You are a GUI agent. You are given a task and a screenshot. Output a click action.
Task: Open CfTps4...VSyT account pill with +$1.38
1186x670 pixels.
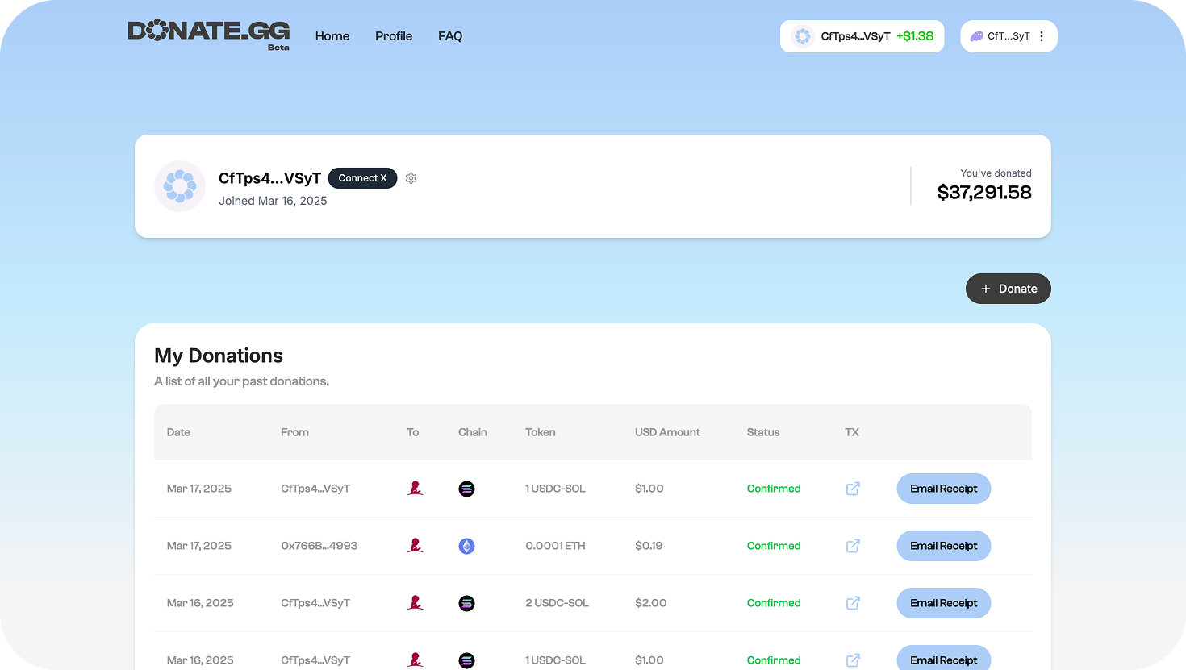[x=862, y=36]
